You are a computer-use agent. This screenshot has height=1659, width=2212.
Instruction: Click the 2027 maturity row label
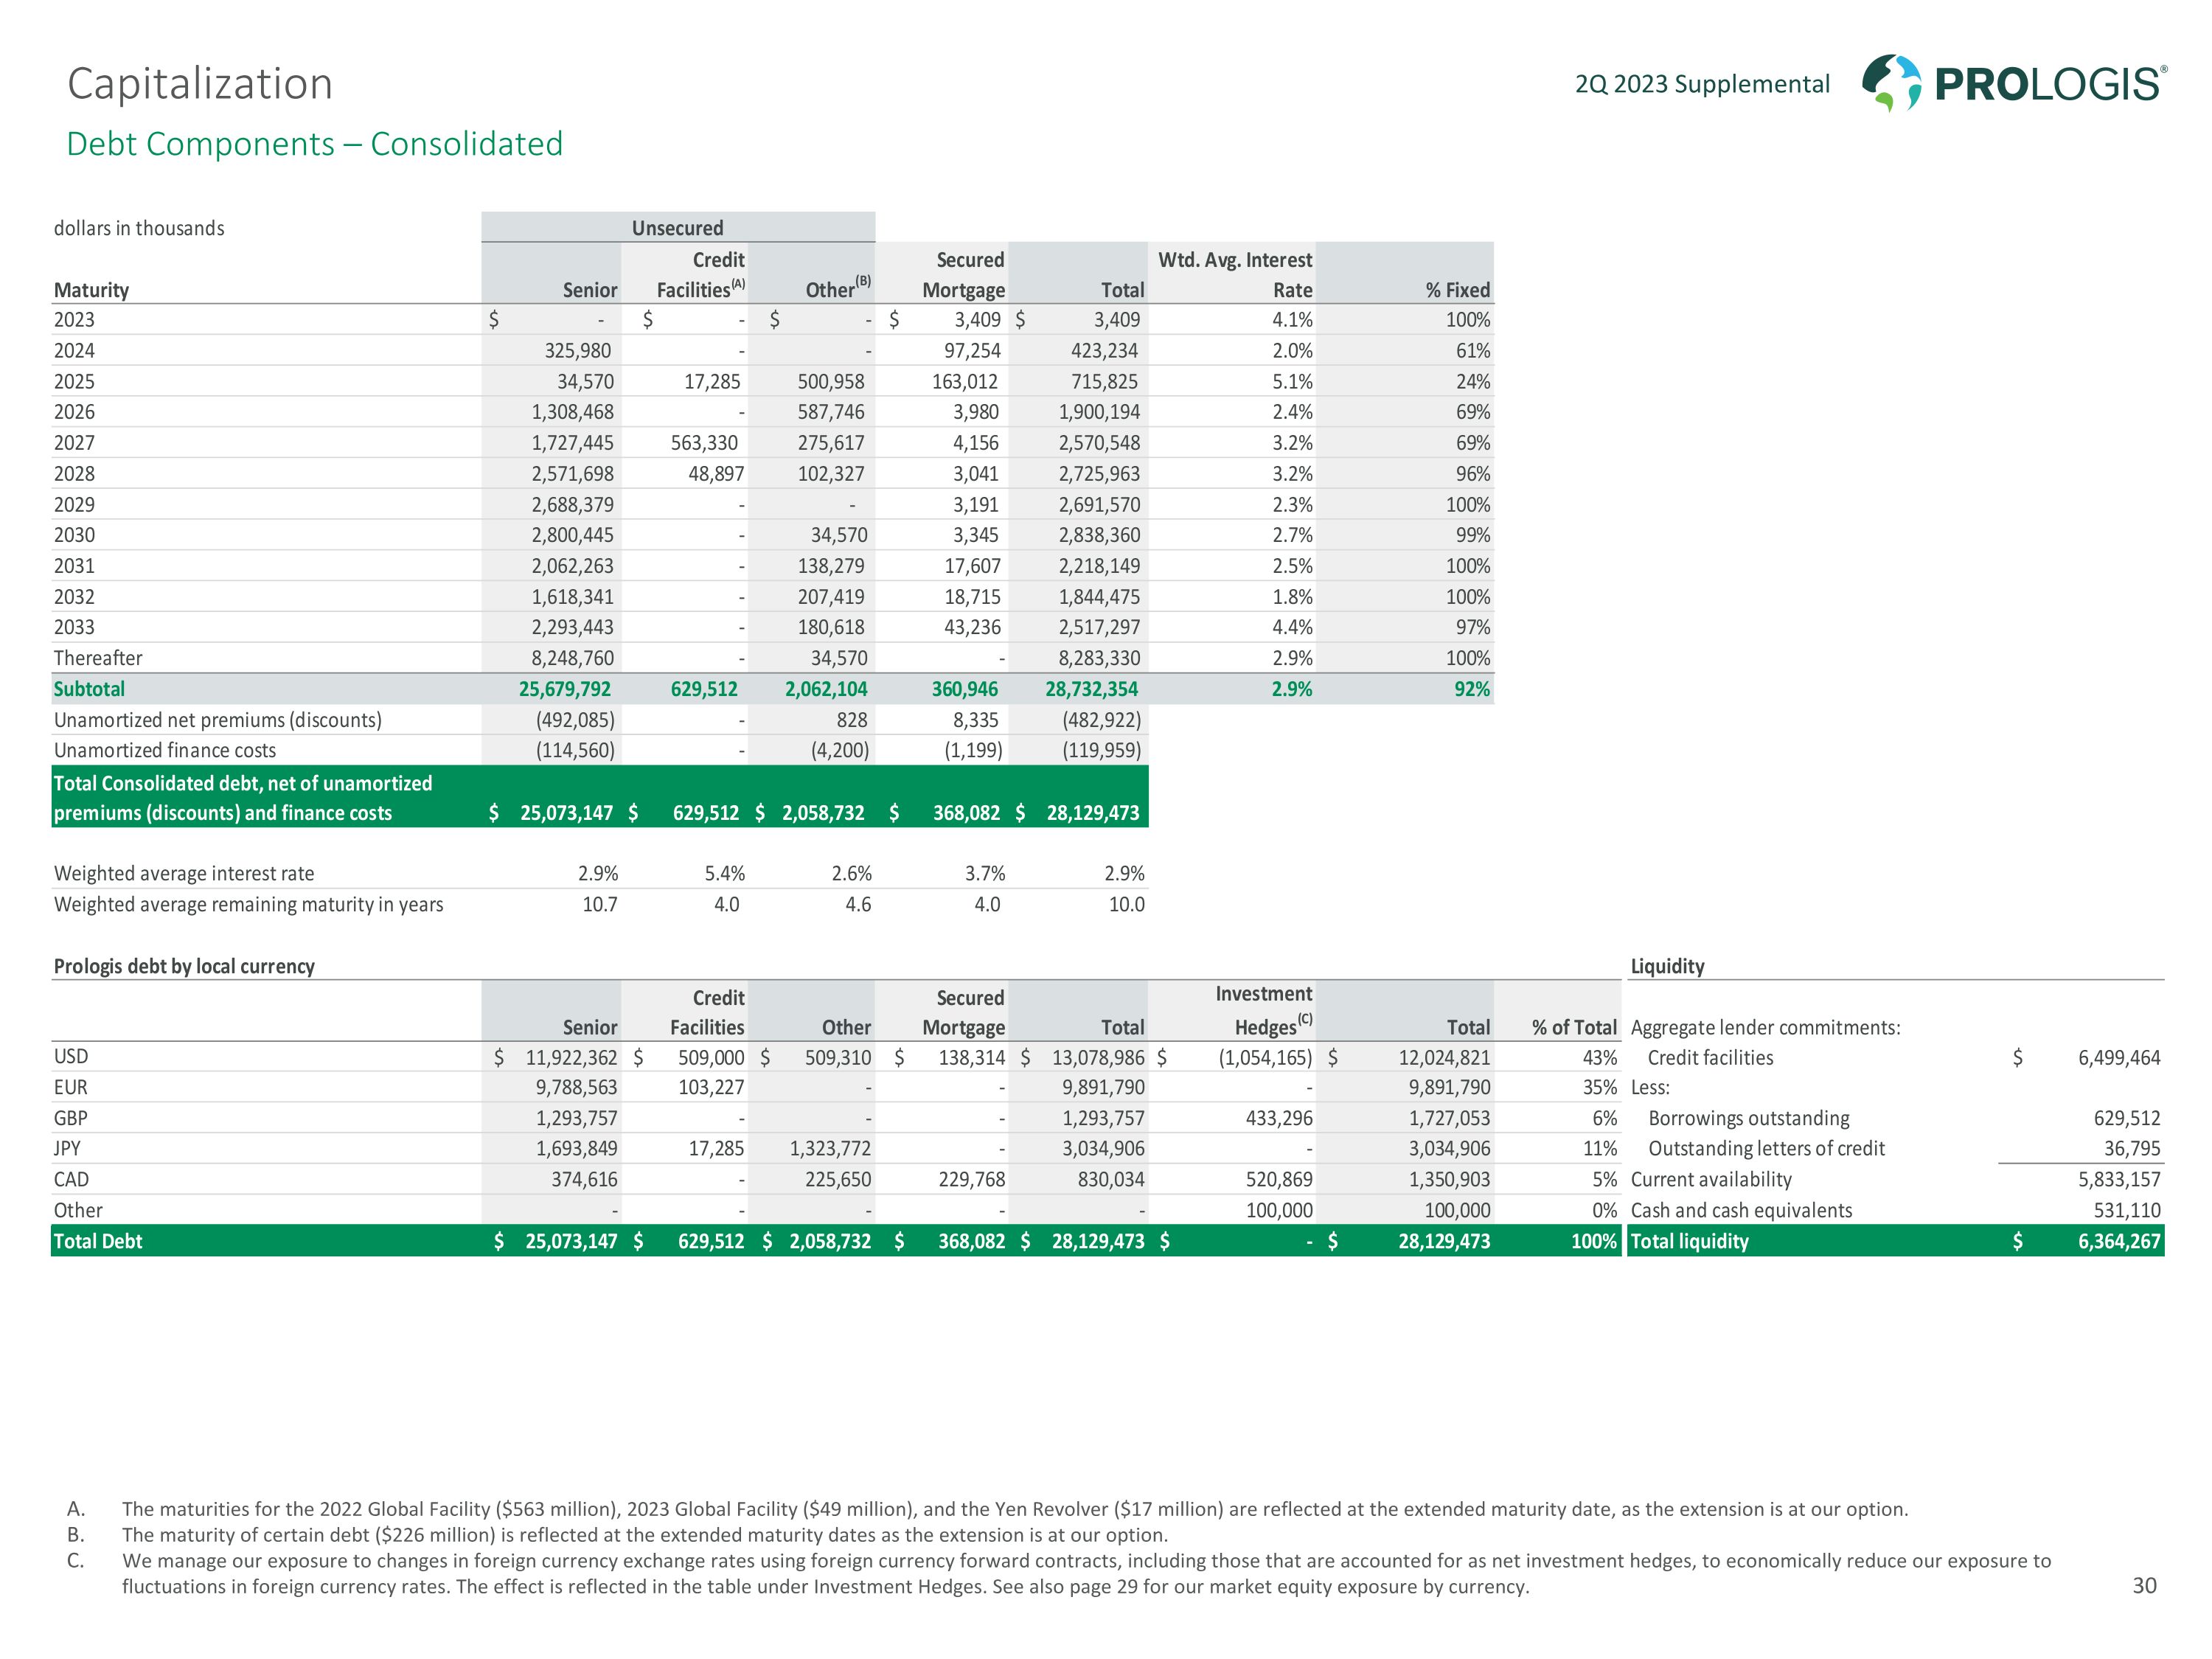74,443
